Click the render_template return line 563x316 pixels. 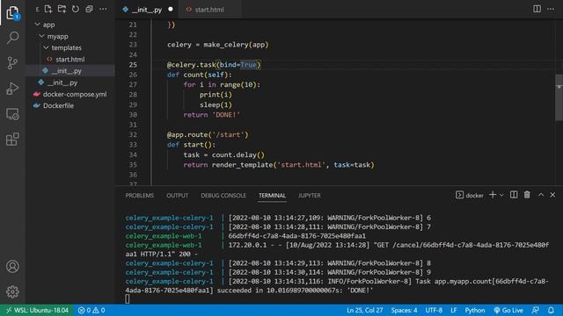[x=279, y=165]
